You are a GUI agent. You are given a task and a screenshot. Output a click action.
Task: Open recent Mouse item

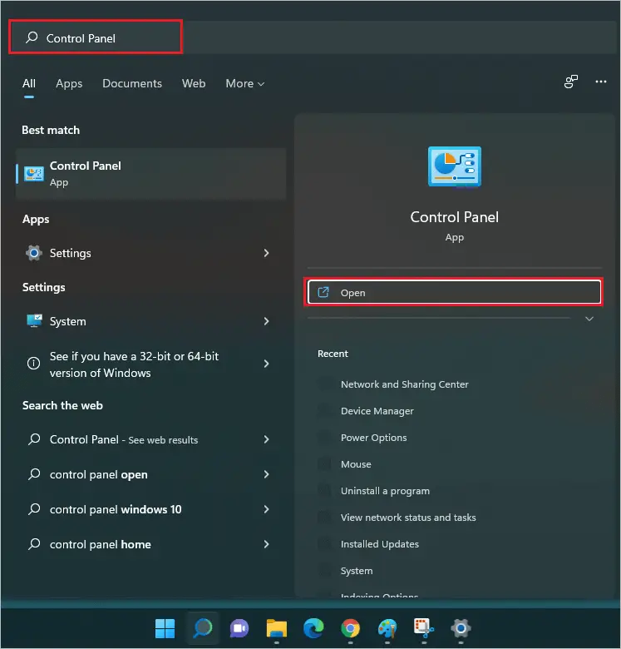(x=356, y=464)
